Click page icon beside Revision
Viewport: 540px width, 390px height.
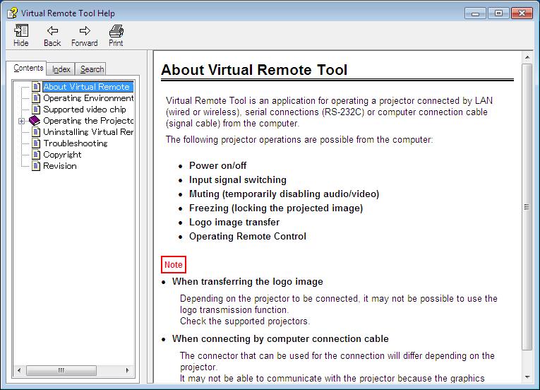click(x=36, y=166)
